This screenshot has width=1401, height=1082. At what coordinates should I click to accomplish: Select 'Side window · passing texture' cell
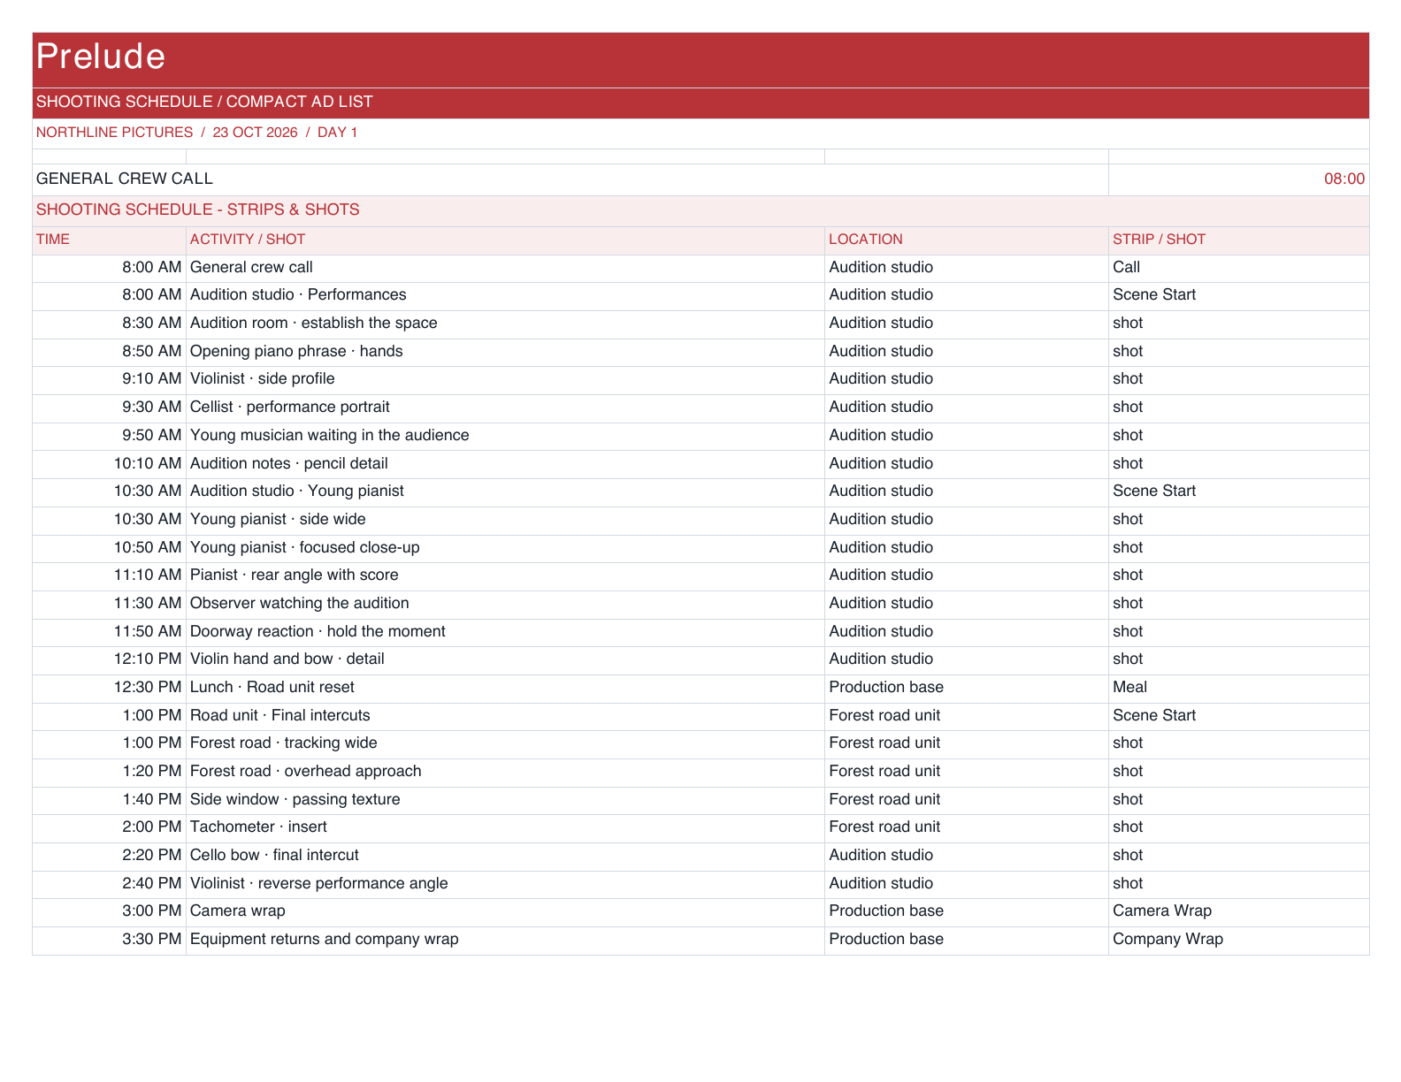click(x=505, y=800)
